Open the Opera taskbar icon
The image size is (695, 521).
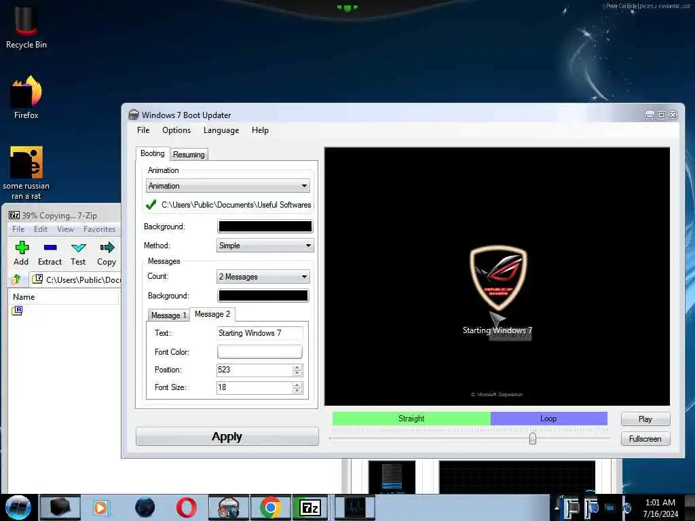pos(186,507)
